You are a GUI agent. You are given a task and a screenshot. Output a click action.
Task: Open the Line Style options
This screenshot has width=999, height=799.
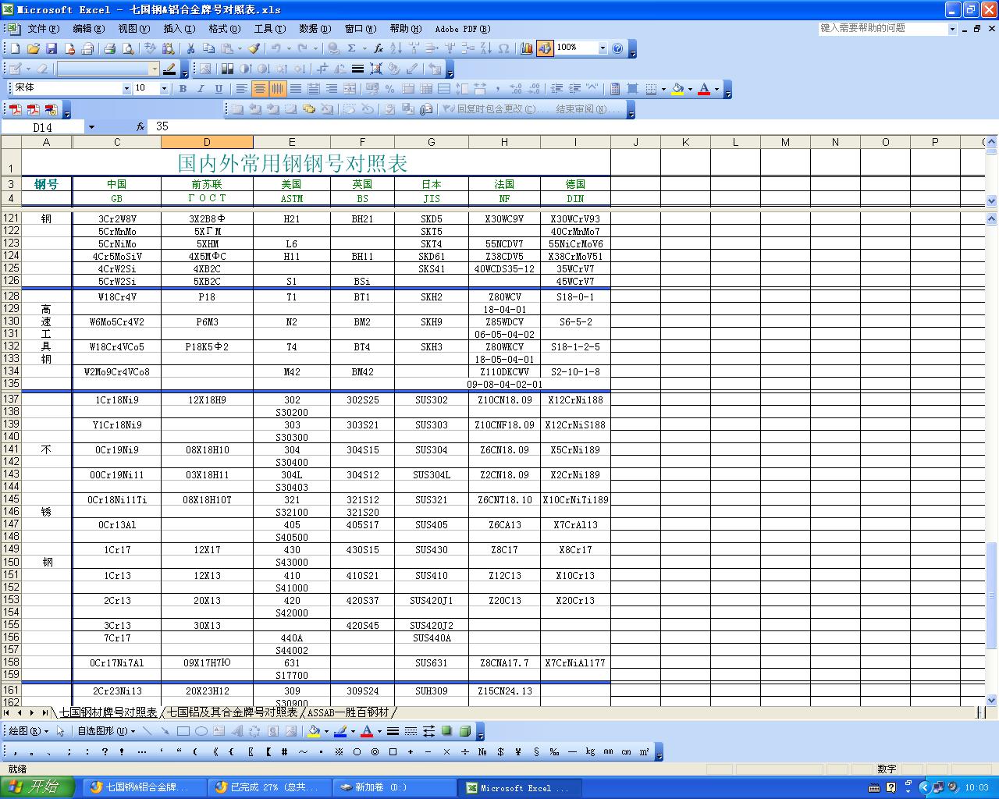coord(393,731)
